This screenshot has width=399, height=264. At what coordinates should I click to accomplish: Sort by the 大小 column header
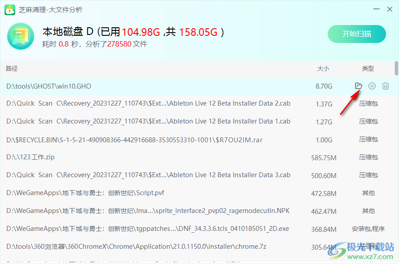pyautogui.click(x=323, y=68)
